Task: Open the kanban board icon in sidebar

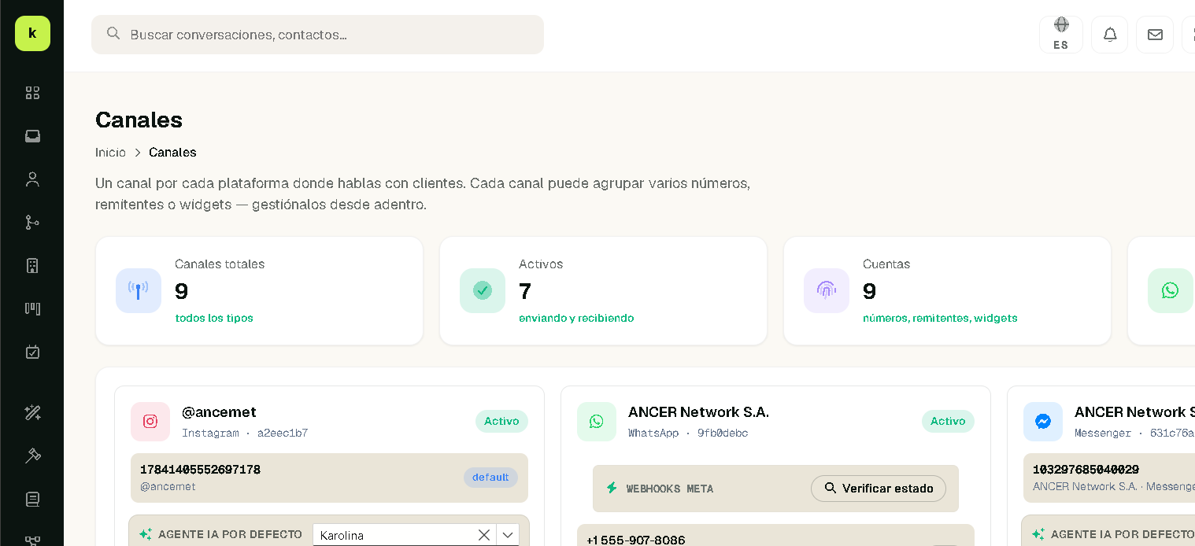Action: click(32, 308)
